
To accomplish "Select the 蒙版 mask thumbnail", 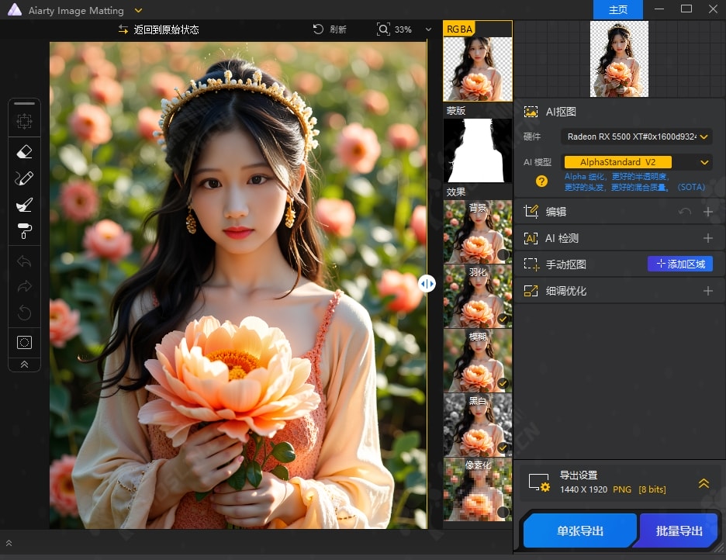I will click(x=478, y=150).
